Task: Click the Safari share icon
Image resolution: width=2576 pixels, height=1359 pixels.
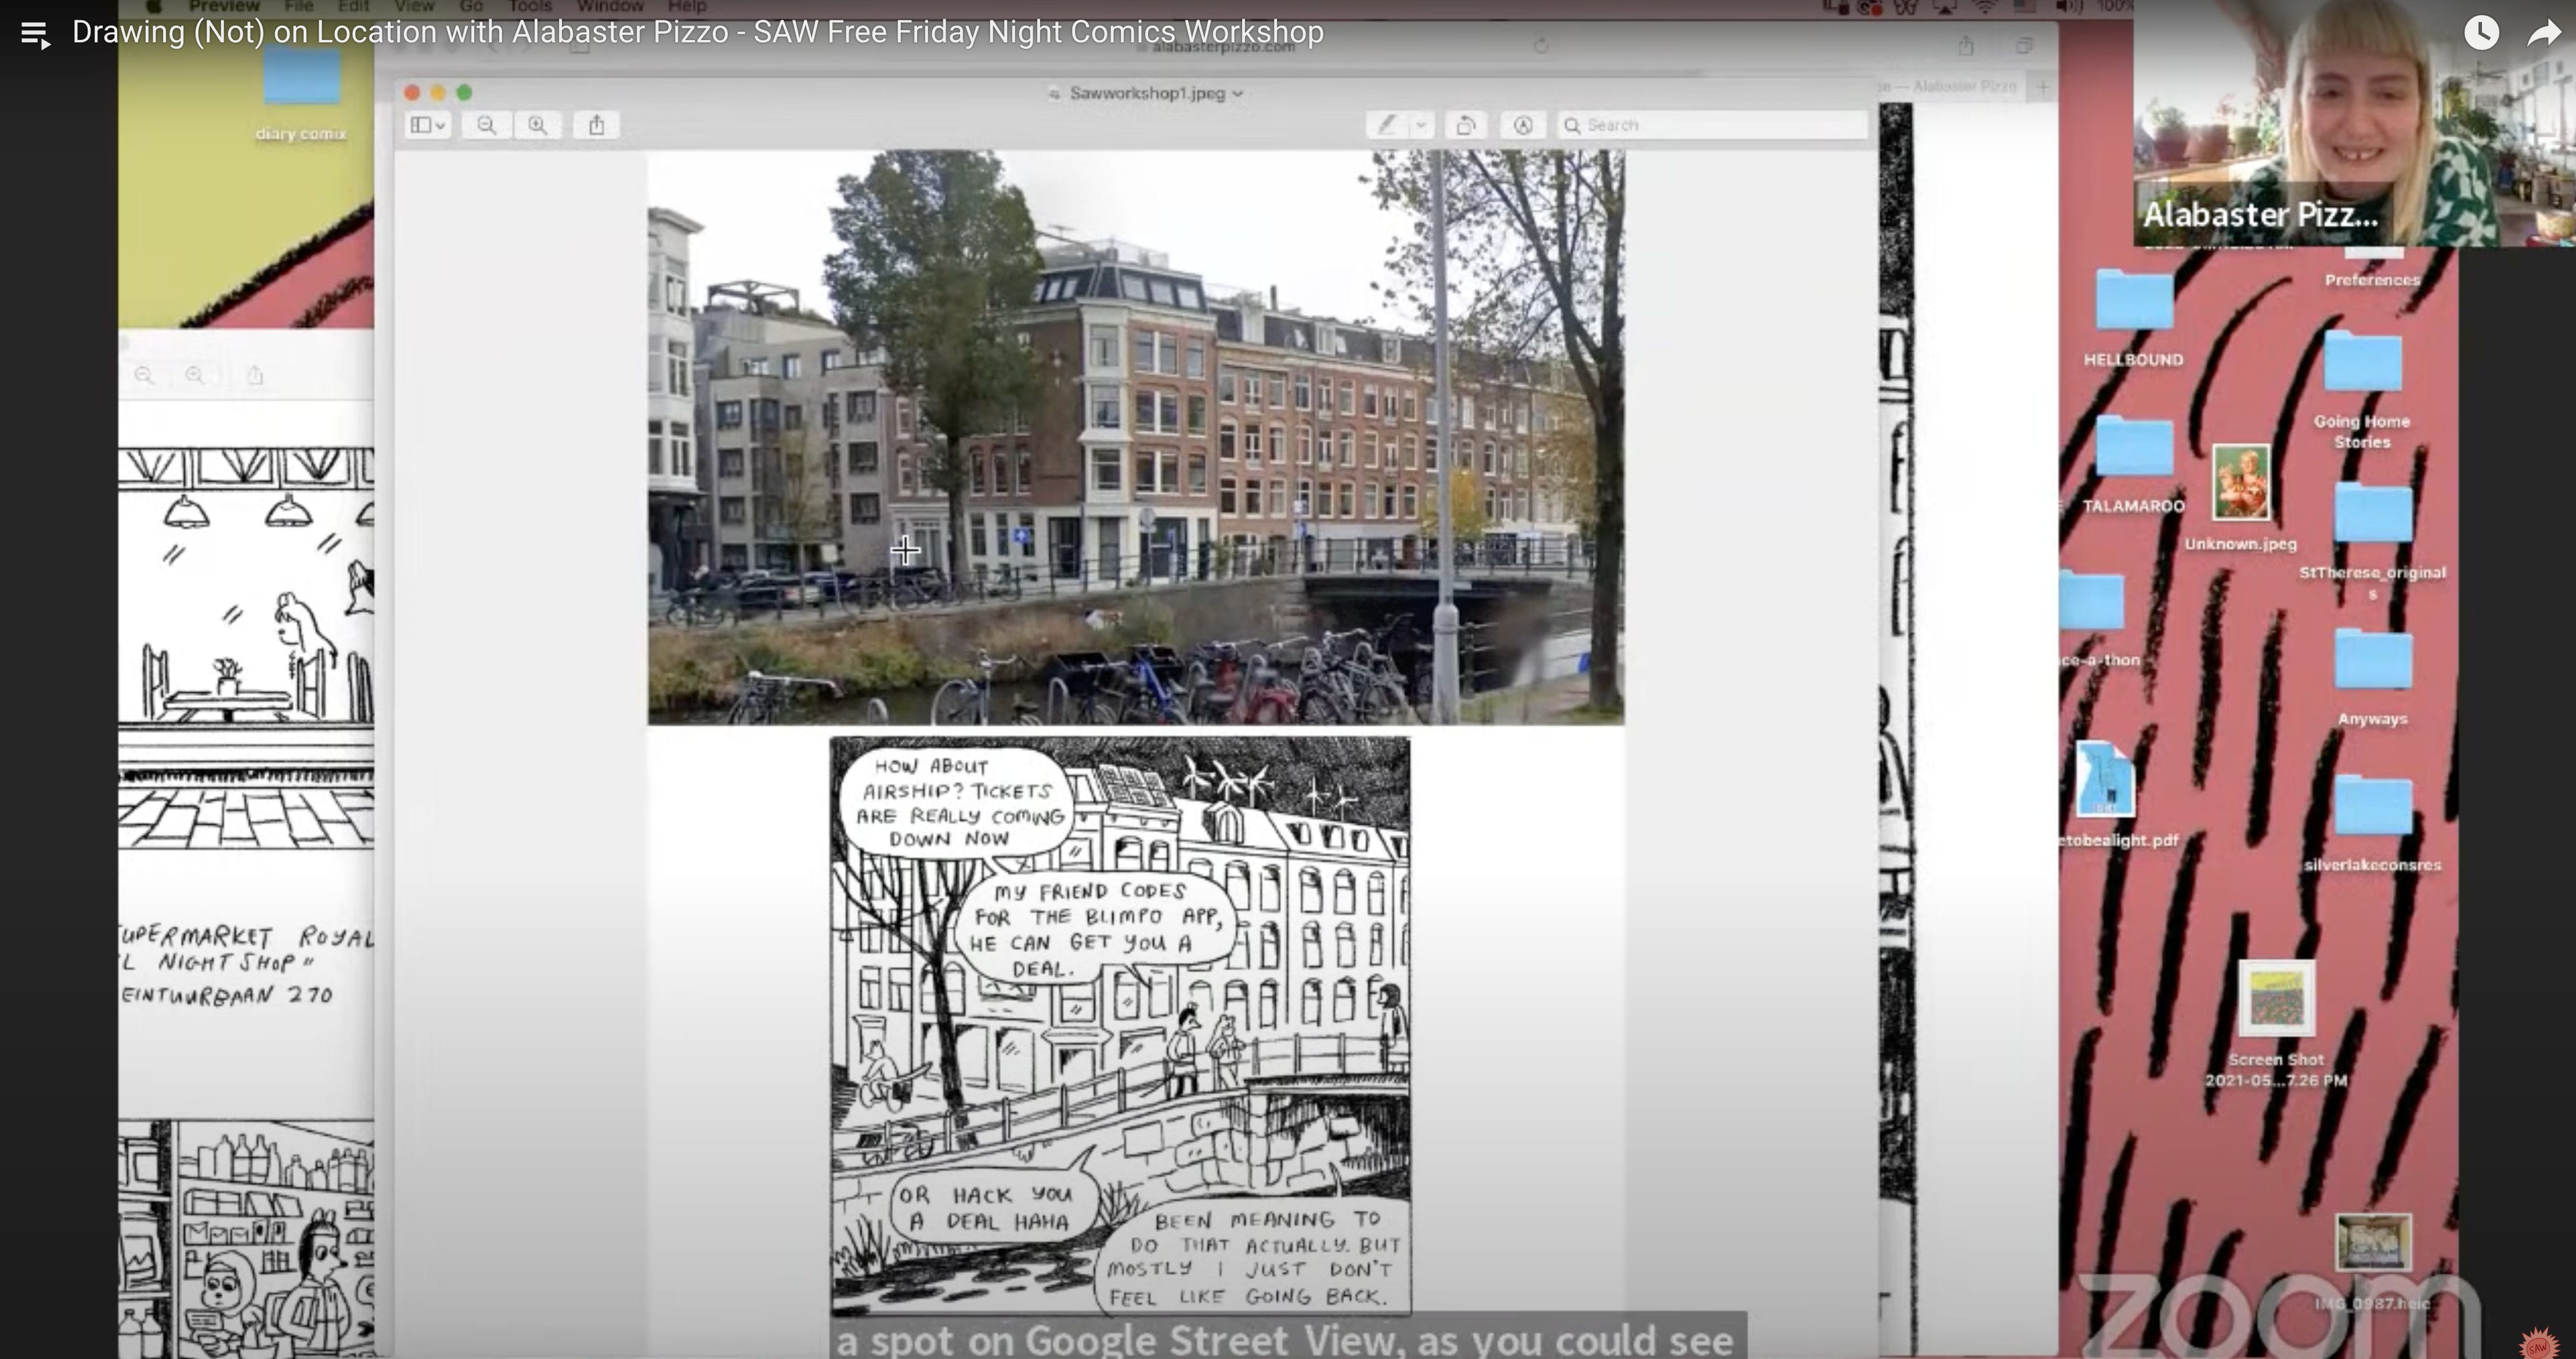Action: (x=1966, y=46)
